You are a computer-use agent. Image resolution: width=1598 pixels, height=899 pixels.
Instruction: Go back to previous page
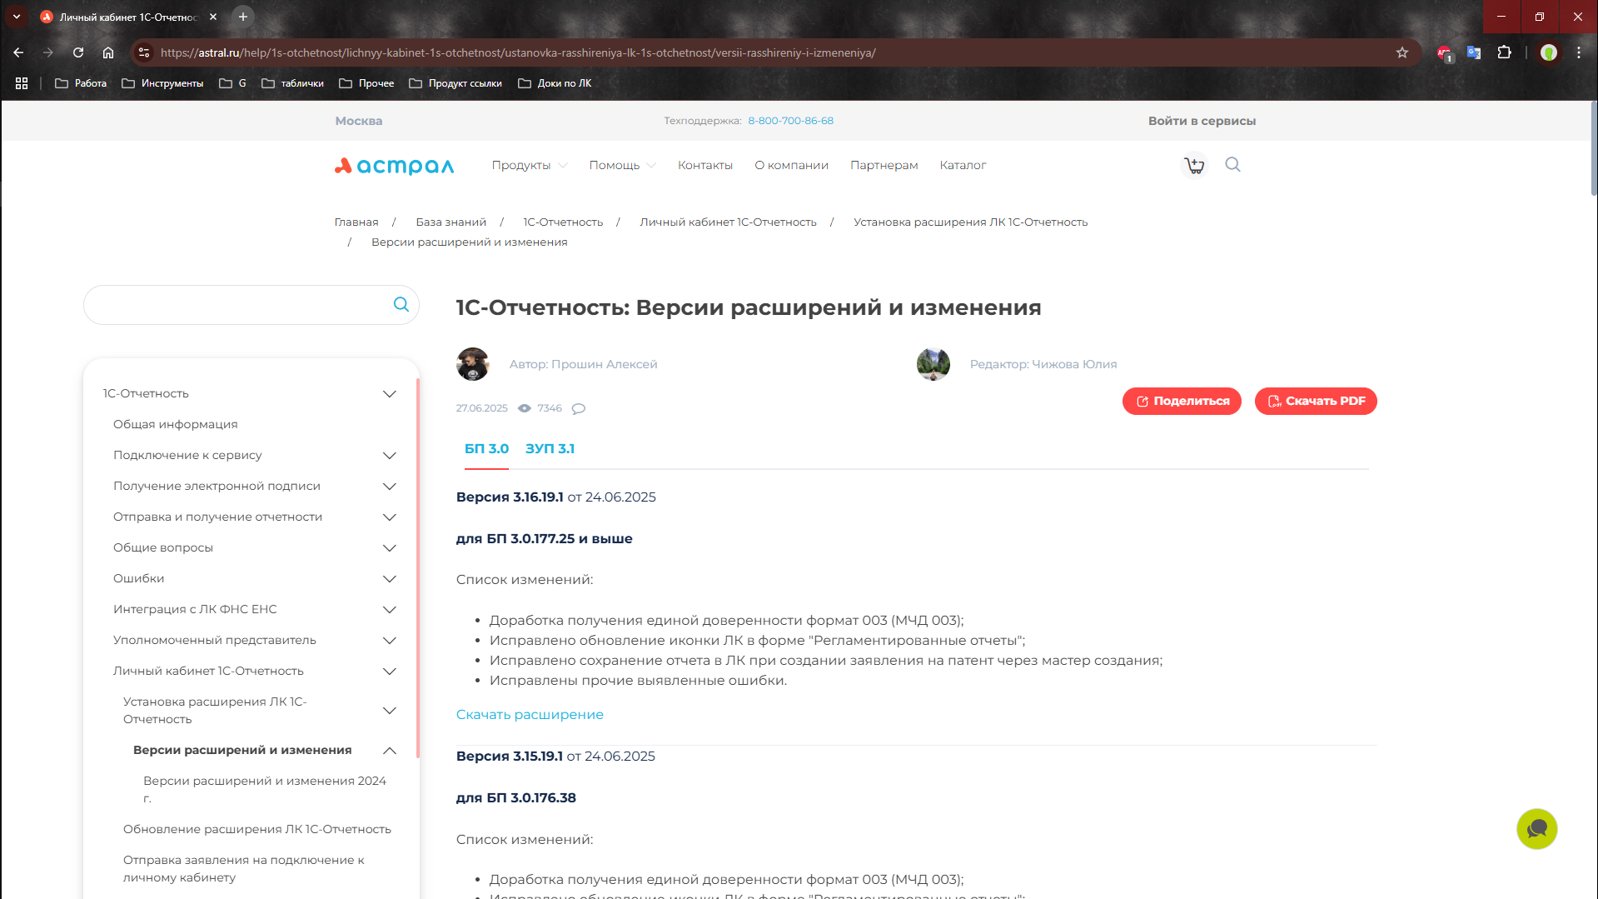[x=18, y=52]
